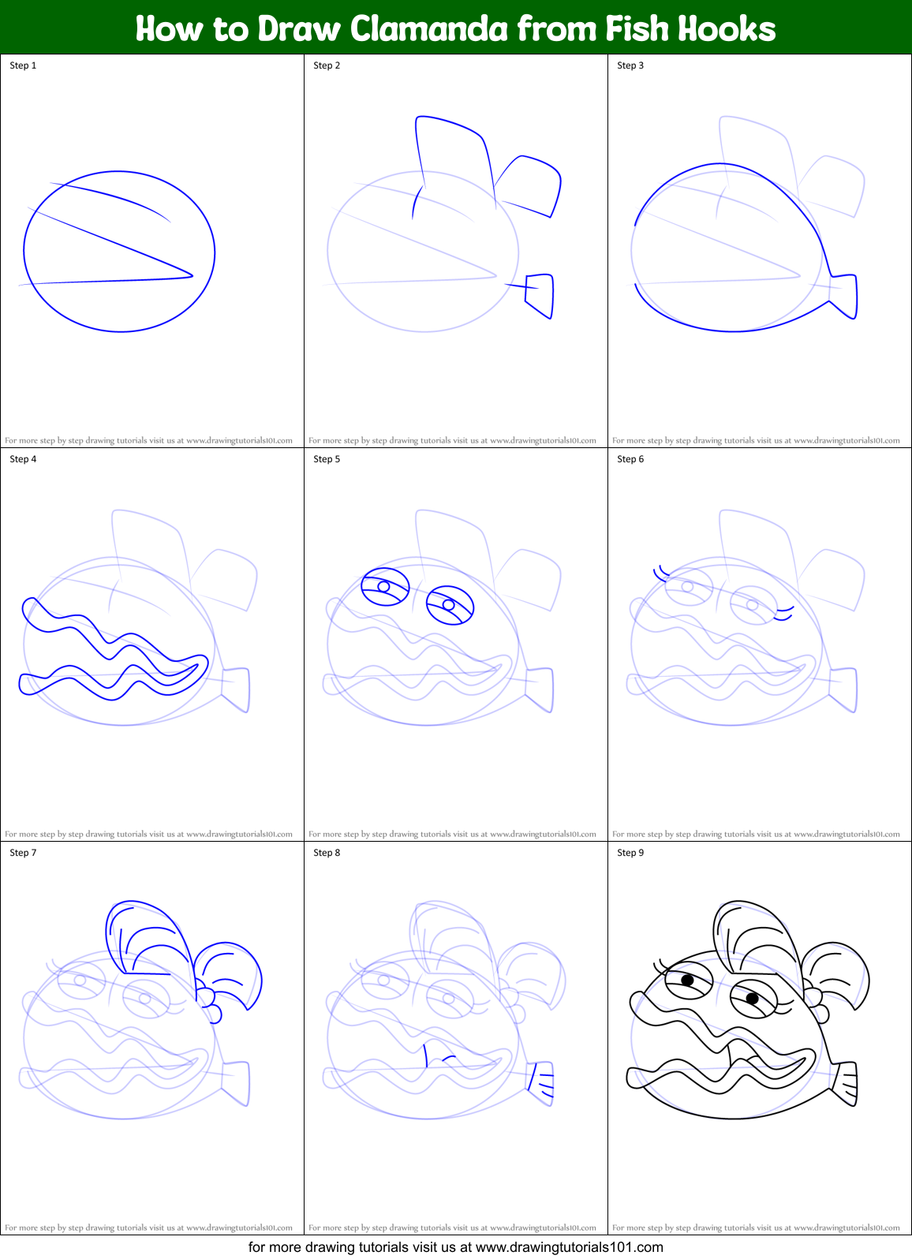Click the bottom footer text mentioning www.drawingtutorials101.com

455,1247
